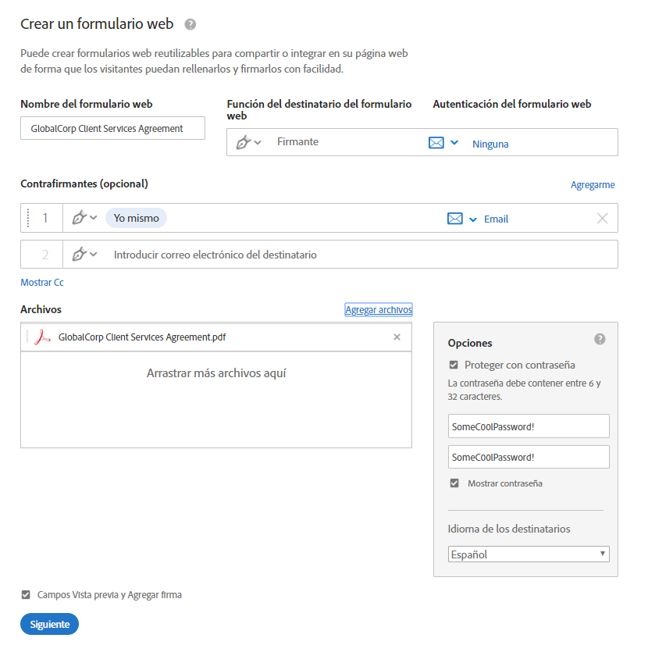The image size is (648, 663).
Task: Open the Idioma de los destinatarios dropdown
Action: click(x=529, y=554)
